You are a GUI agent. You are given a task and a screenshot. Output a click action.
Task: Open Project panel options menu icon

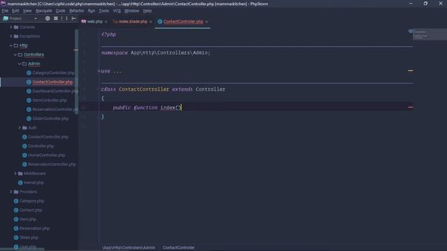coord(67,19)
